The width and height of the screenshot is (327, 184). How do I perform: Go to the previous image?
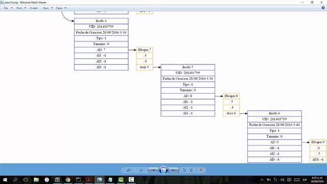coord(153,170)
